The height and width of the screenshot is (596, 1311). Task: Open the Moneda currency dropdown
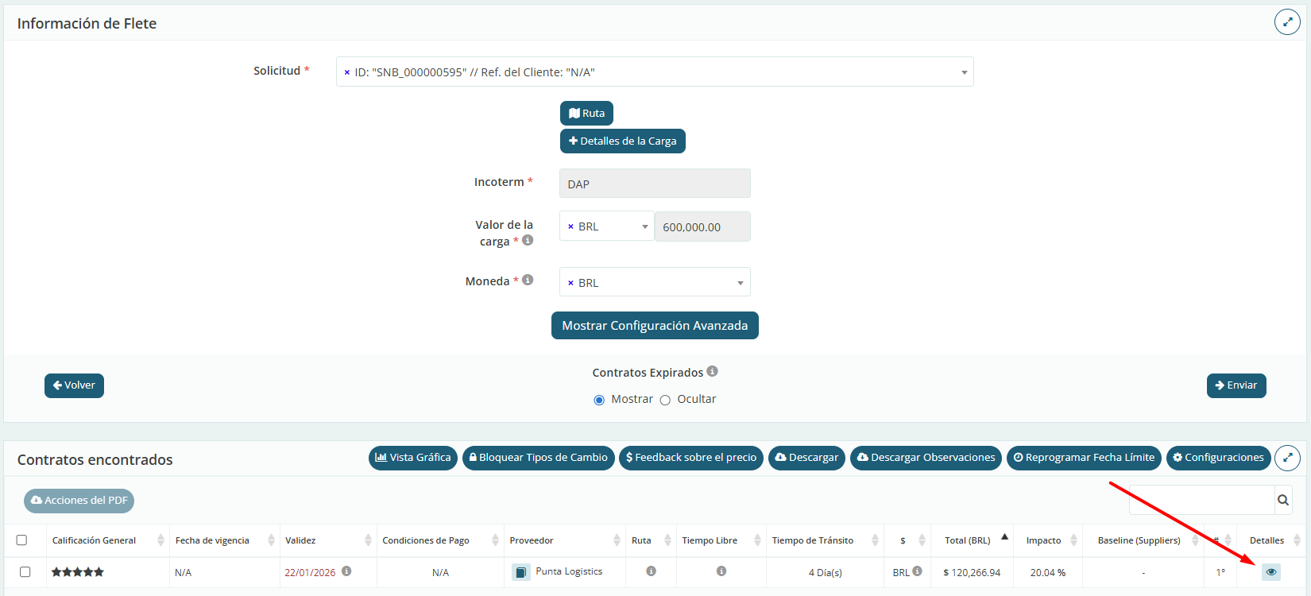coord(739,283)
